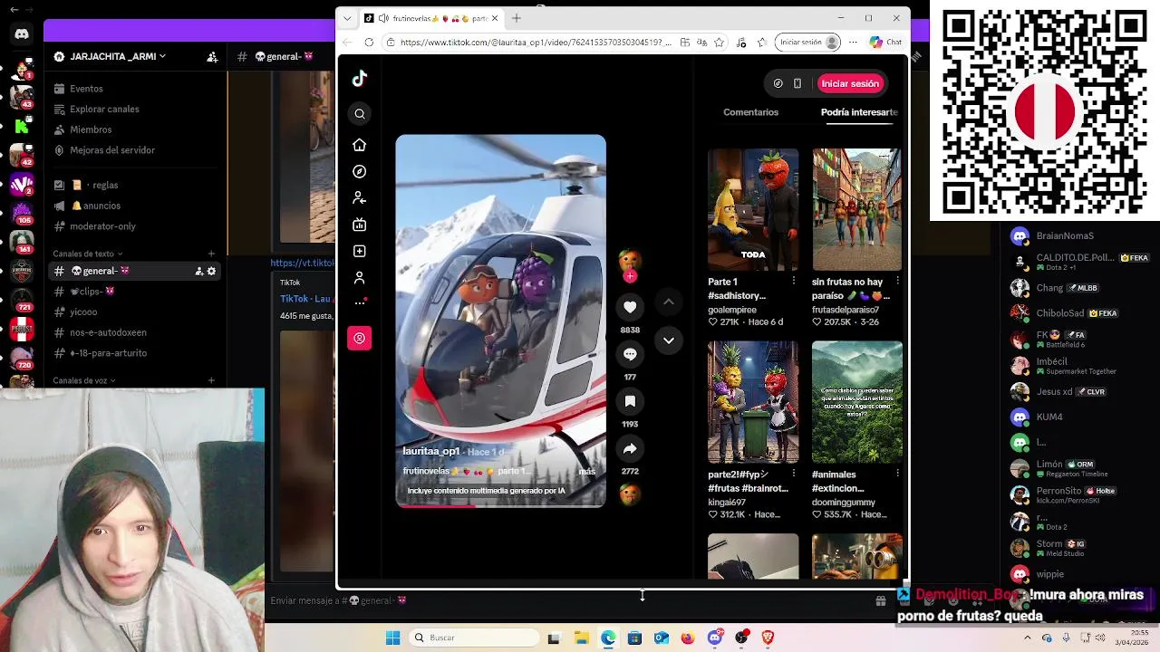Open video comments bubble icon
Screen dimensions: 1160x652
[x=630, y=354]
